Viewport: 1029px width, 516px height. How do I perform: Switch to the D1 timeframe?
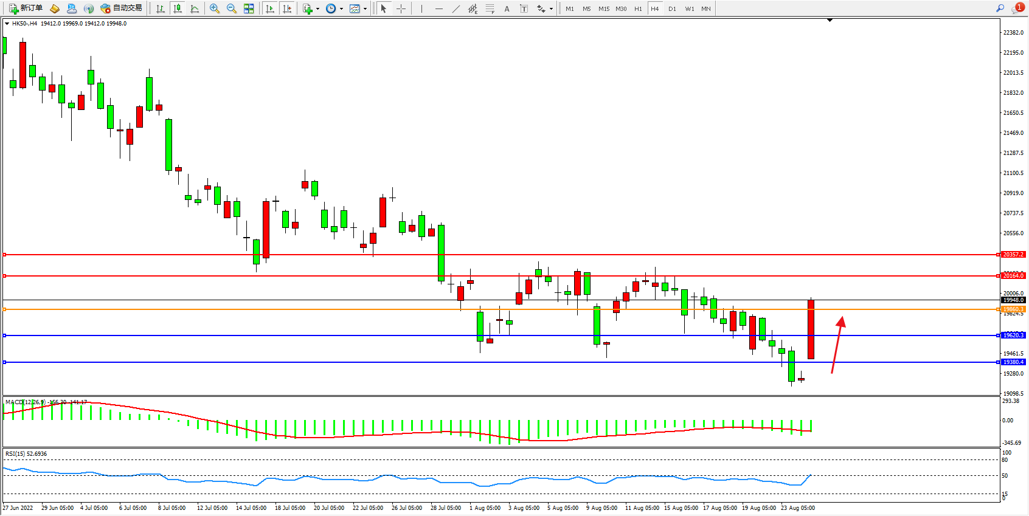tap(672, 9)
